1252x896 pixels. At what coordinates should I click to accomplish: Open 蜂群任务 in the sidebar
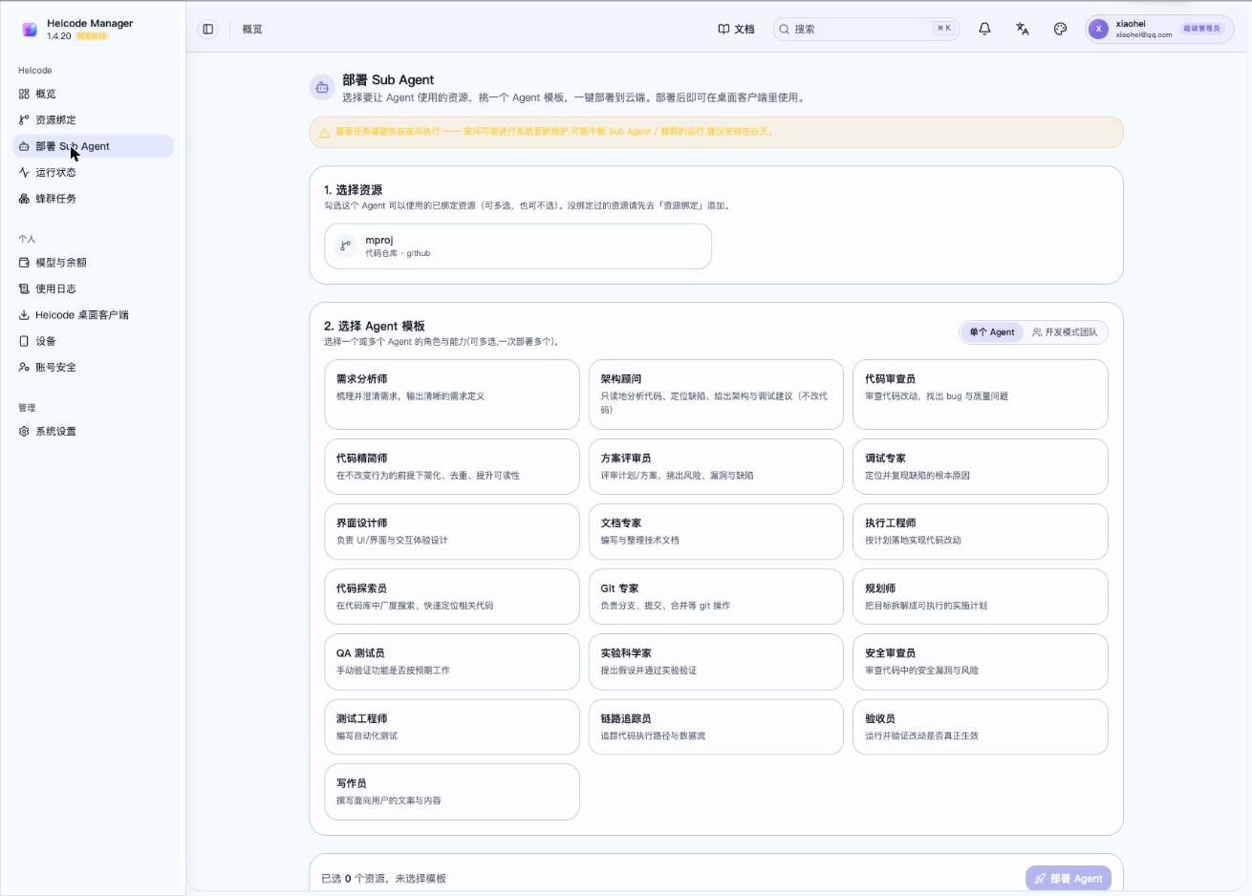pyautogui.click(x=93, y=199)
